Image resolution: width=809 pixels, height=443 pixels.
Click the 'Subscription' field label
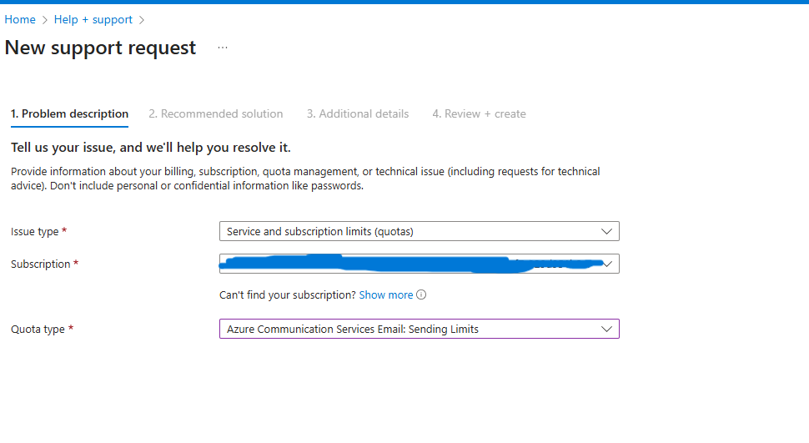tap(40, 264)
